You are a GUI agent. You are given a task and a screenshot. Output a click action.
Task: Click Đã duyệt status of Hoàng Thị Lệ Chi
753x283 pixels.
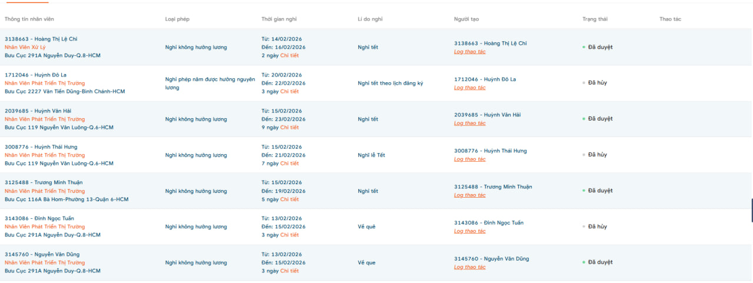[x=600, y=47]
